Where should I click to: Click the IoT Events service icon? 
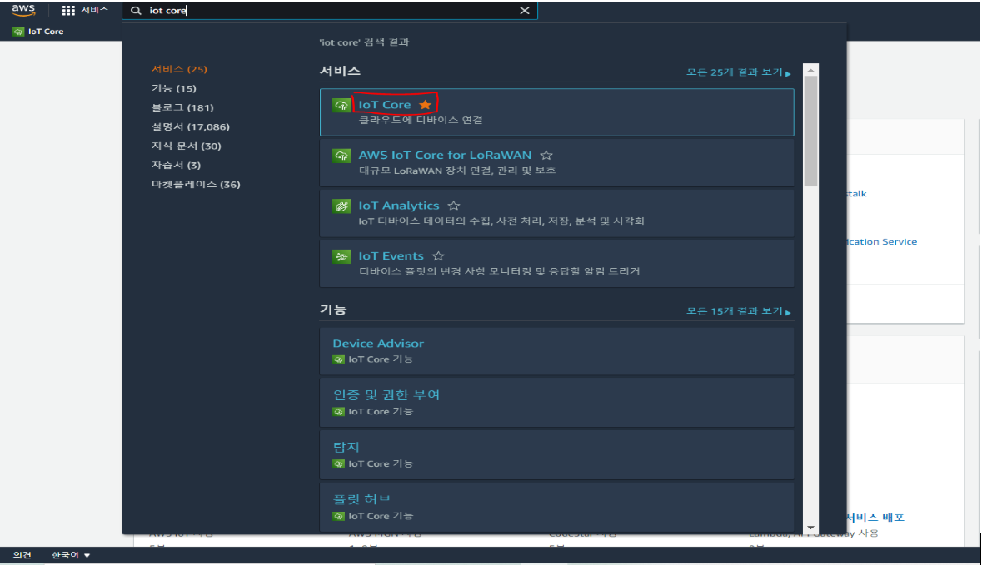pyautogui.click(x=341, y=256)
